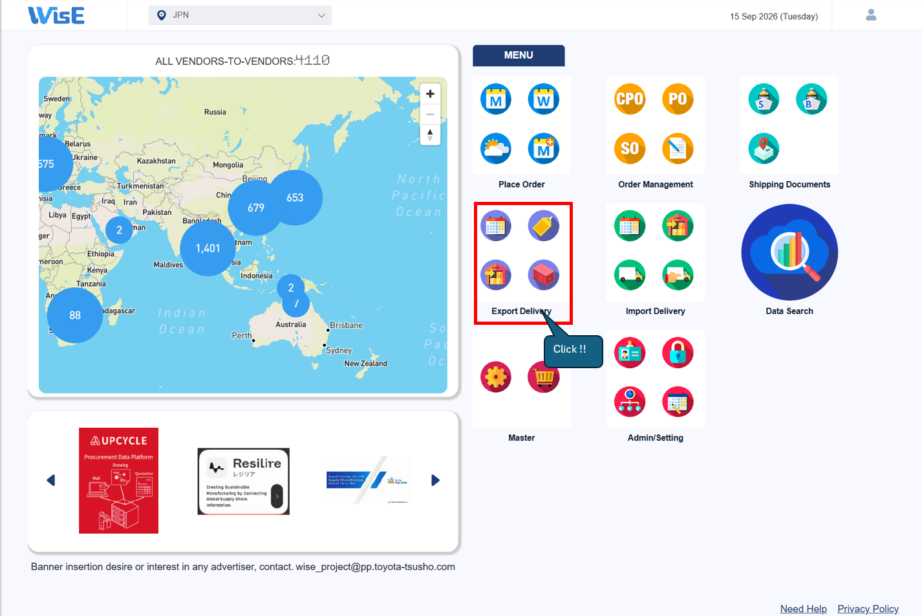Expand the JPN location dropdown
This screenshot has width=922, height=616.
tap(240, 15)
